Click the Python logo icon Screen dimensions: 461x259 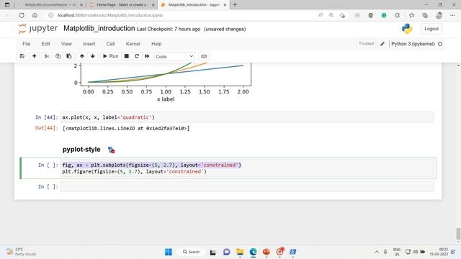(x=407, y=29)
